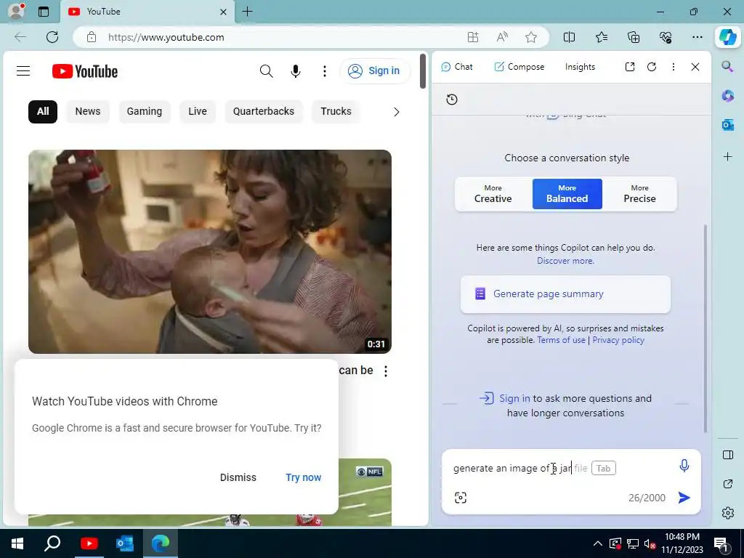This screenshot has width=744, height=558.
Task: Open Windows Start menu
Action: coord(17,543)
